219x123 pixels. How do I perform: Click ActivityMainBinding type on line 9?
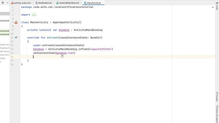(88, 30)
